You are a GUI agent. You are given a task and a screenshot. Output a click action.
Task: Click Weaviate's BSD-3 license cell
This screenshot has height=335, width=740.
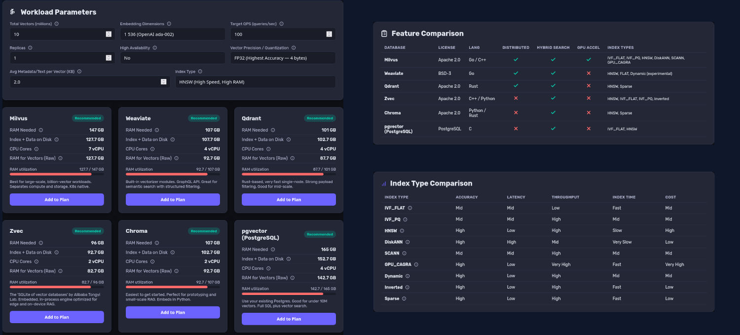pos(444,74)
